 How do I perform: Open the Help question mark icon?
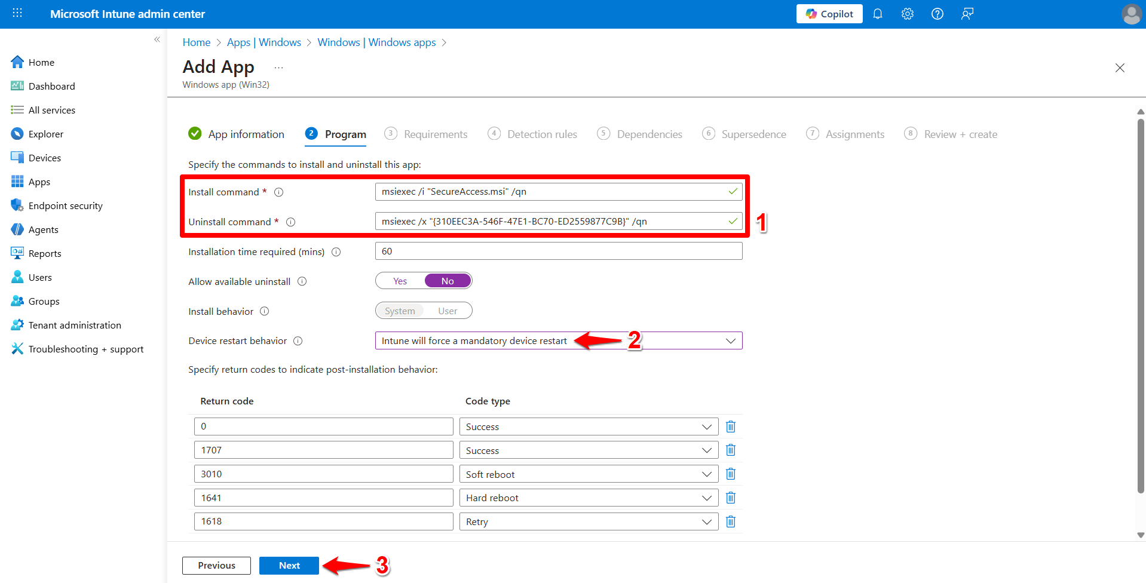coord(937,14)
